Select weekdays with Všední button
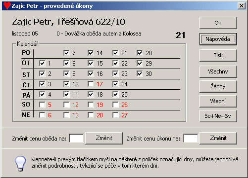 [x=218, y=101]
